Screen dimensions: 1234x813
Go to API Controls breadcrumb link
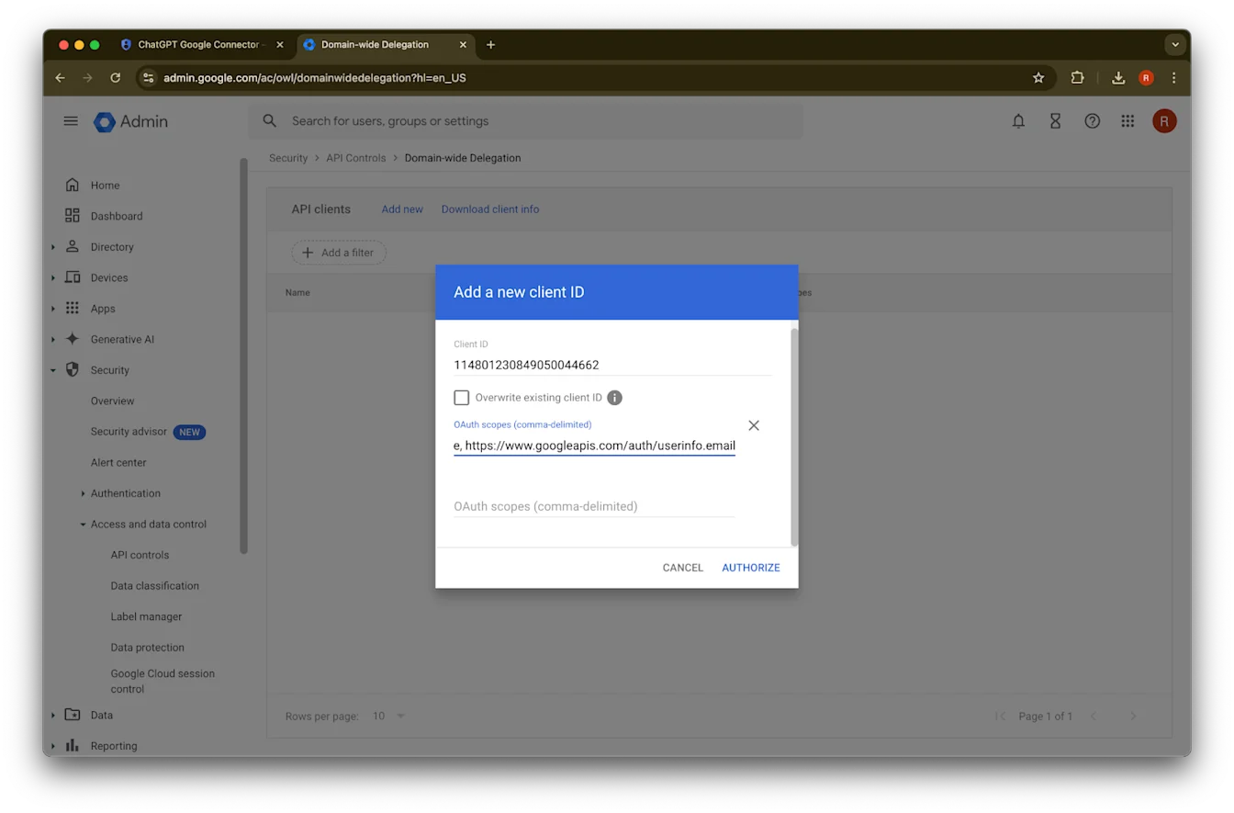(x=356, y=158)
